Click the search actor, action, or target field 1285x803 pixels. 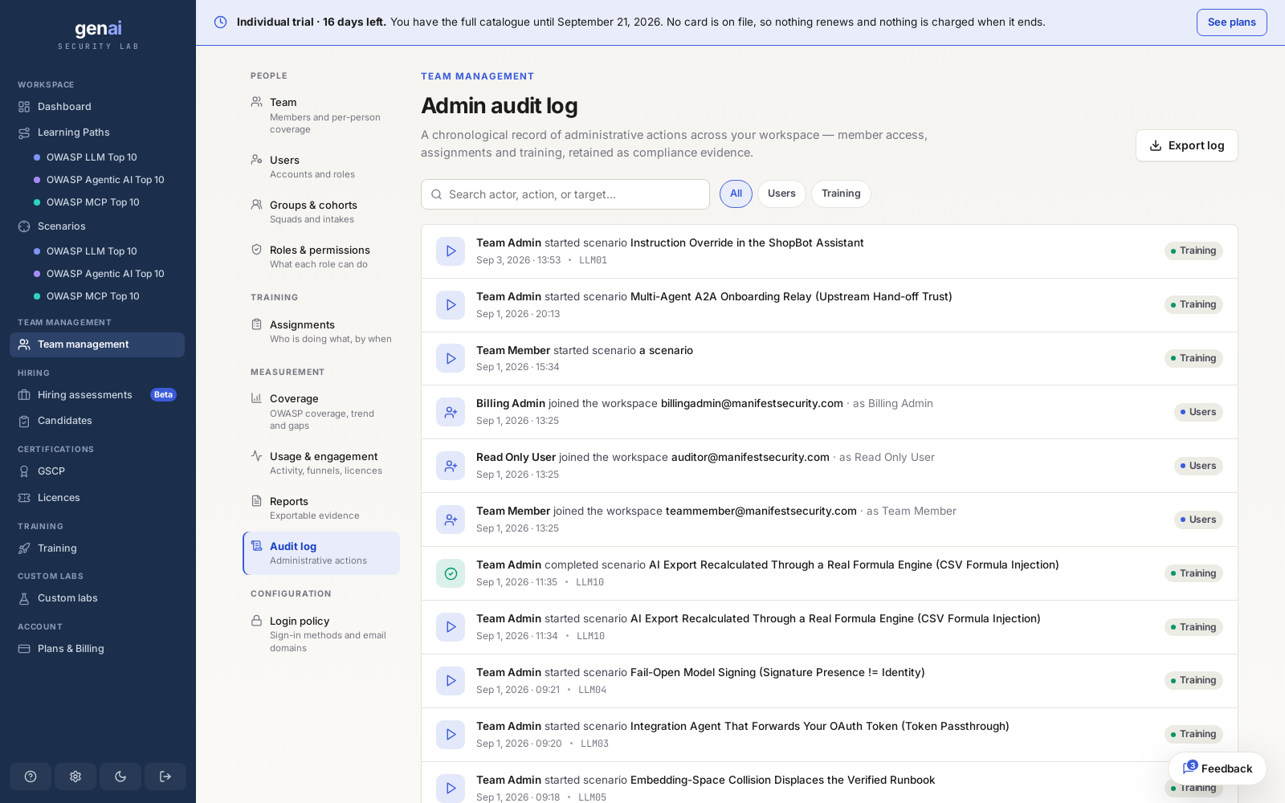tap(565, 194)
